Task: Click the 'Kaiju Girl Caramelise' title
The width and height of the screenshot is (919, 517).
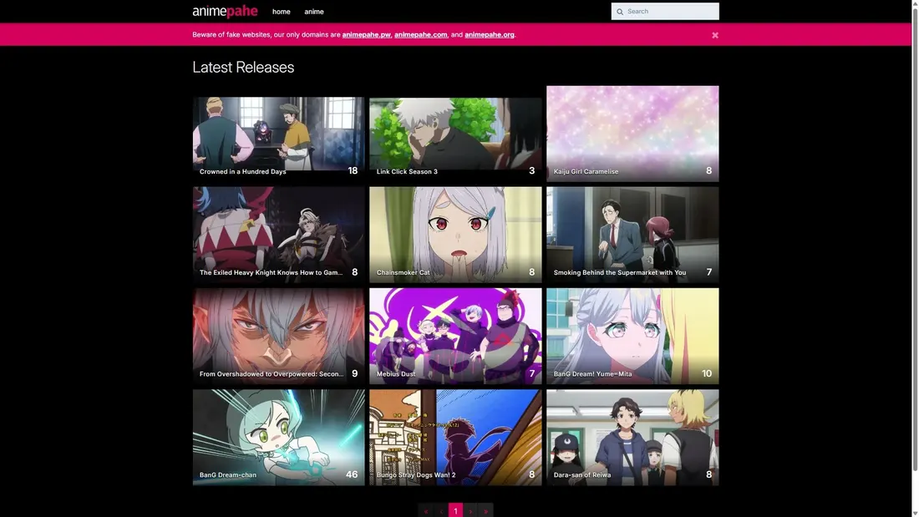Action: point(586,172)
